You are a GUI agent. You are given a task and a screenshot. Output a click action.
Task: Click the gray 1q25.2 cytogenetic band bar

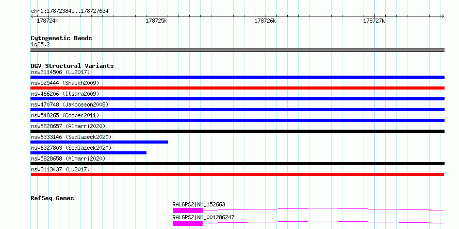[x=237, y=50]
